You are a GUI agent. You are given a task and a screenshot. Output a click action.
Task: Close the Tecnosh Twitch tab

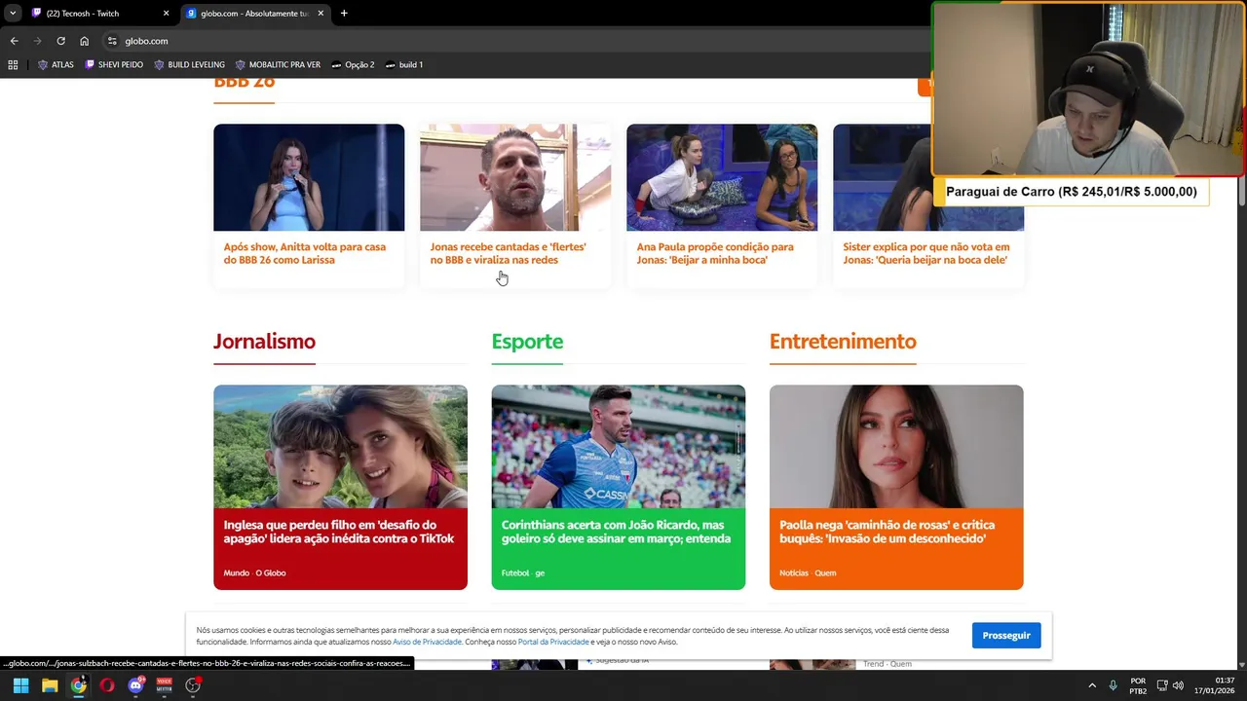click(166, 14)
